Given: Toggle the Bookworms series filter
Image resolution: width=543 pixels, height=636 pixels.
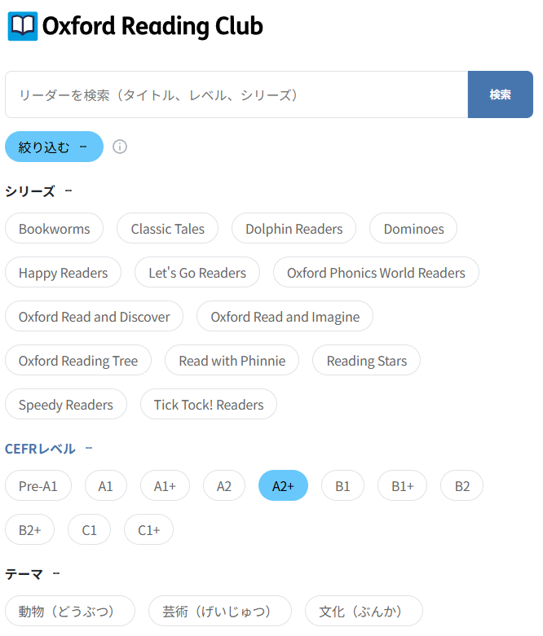Looking at the screenshot, I should click(x=54, y=228).
